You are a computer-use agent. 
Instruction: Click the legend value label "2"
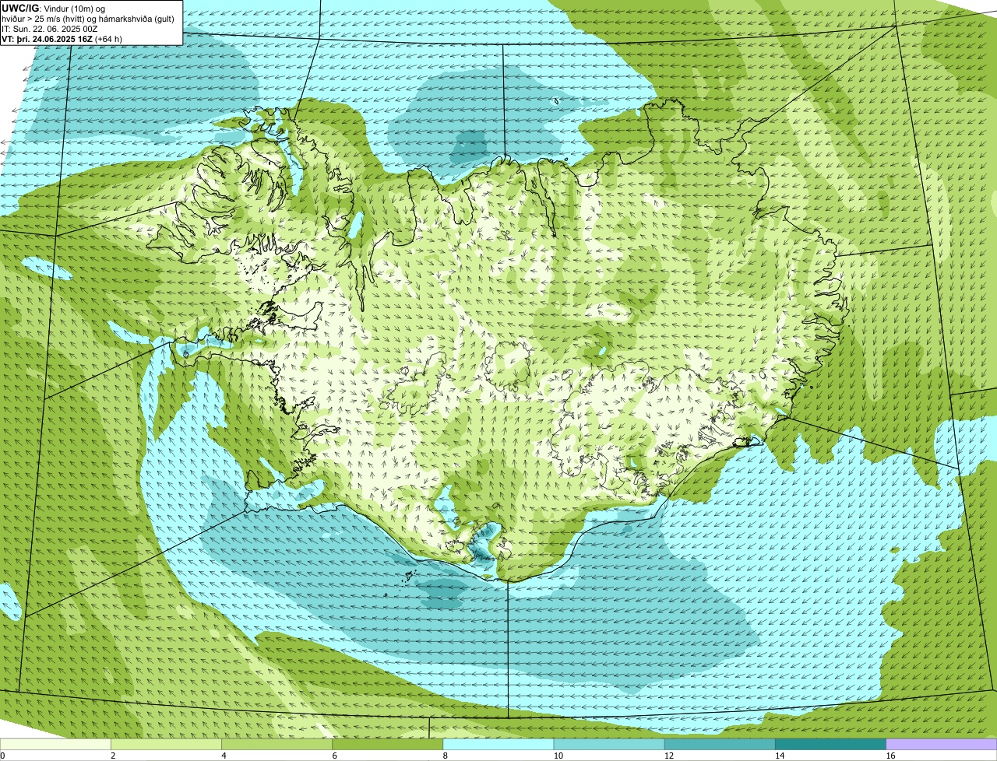pyautogui.click(x=113, y=756)
